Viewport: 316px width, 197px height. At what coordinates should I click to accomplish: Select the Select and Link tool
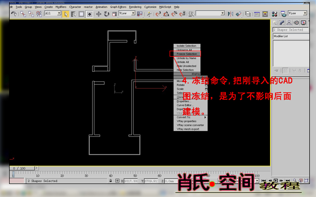coord(23,14)
